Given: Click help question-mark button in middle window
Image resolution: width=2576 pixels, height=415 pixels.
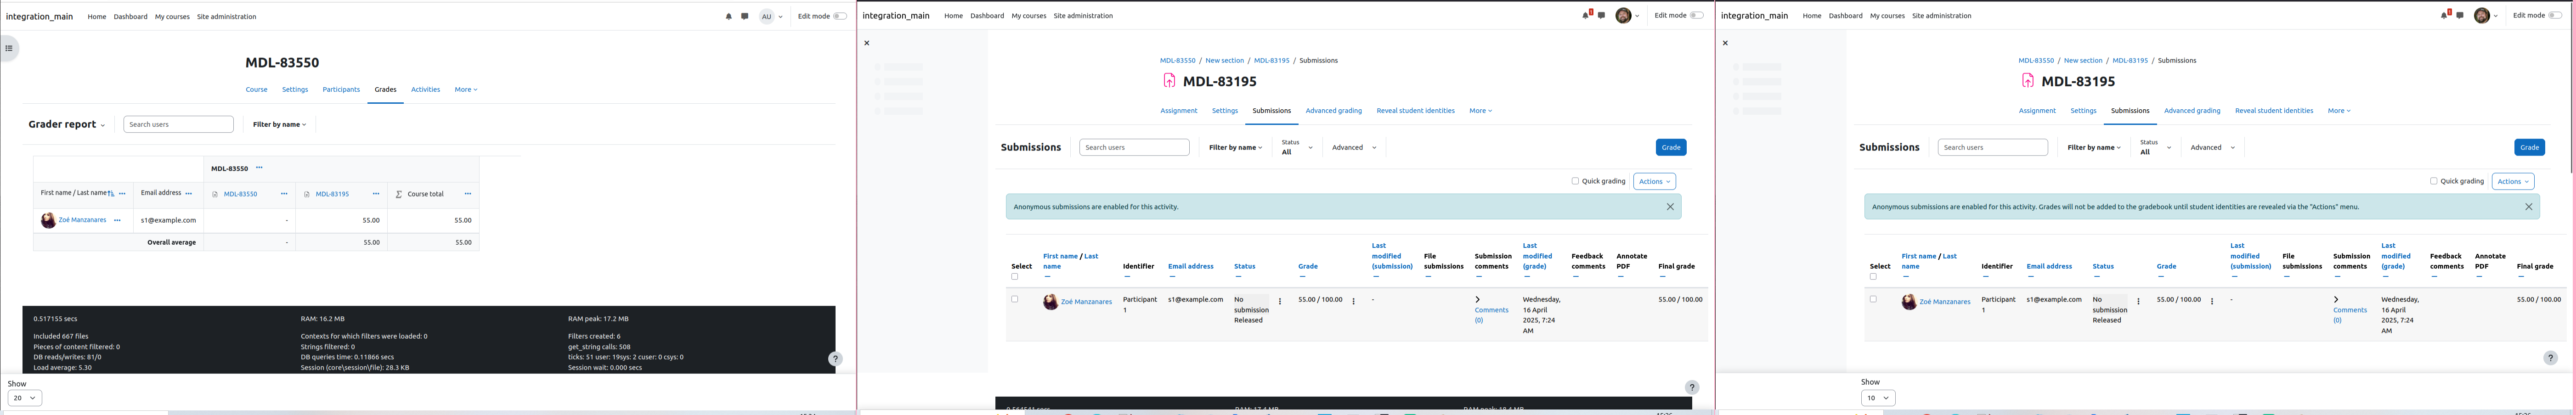Looking at the screenshot, I should (1692, 387).
